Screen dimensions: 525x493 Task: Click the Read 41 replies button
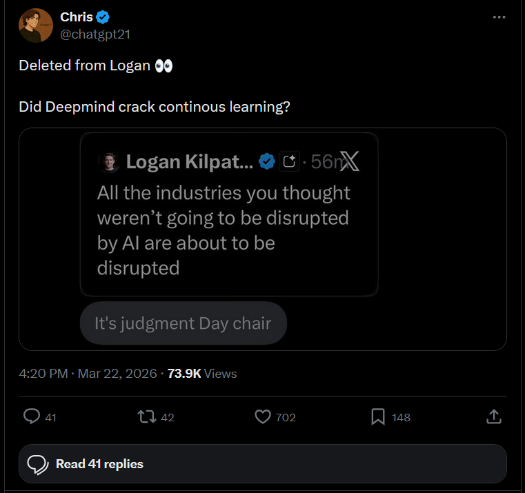coord(262,464)
